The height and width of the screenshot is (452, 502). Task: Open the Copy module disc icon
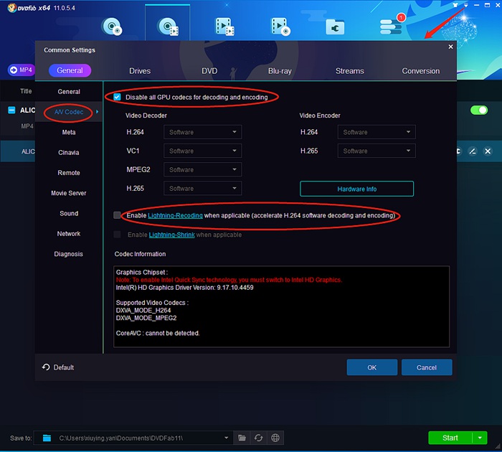[x=112, y=27]
